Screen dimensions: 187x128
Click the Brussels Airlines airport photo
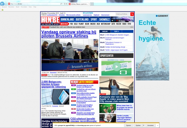(x=70, y=55)
